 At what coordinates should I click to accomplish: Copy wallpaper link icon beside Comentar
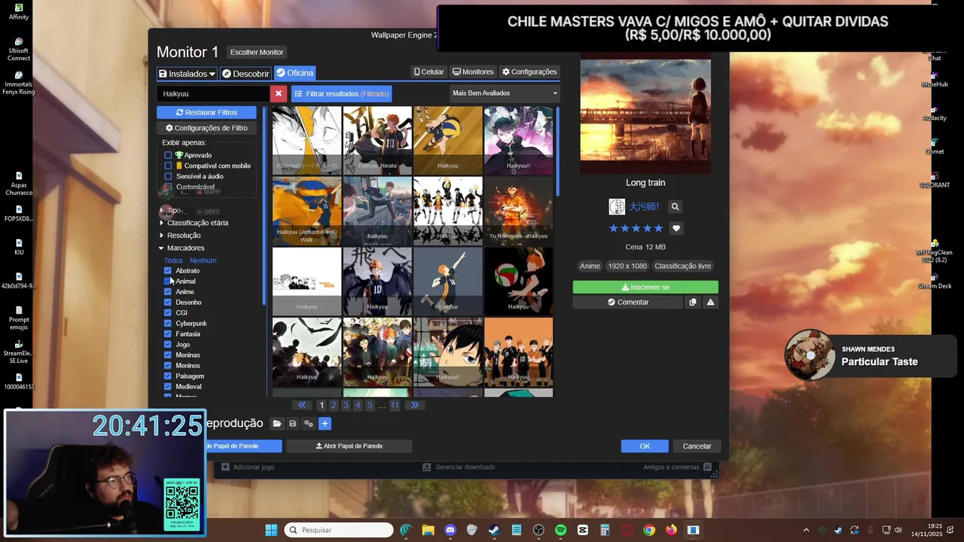[692, 302]
